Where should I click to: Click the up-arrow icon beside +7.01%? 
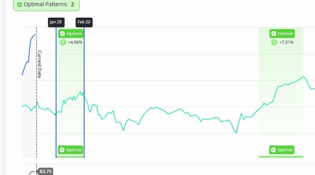(274, 42)
